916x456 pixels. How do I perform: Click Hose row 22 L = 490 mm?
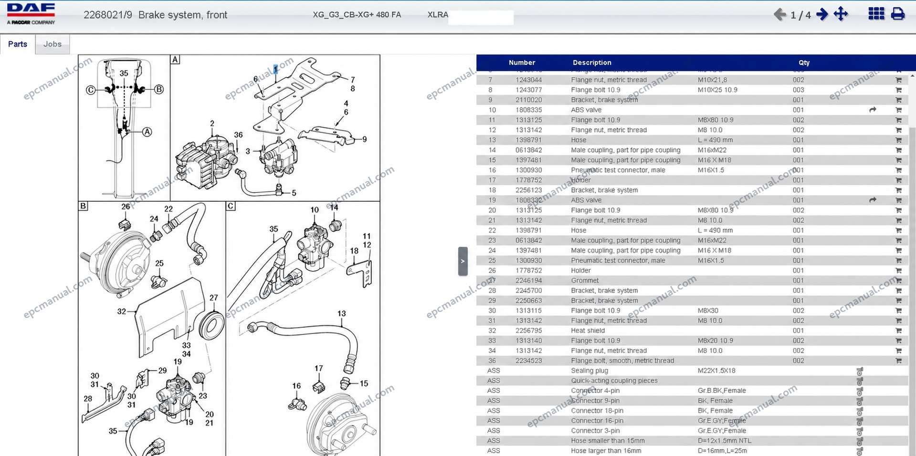coord(715,230)
